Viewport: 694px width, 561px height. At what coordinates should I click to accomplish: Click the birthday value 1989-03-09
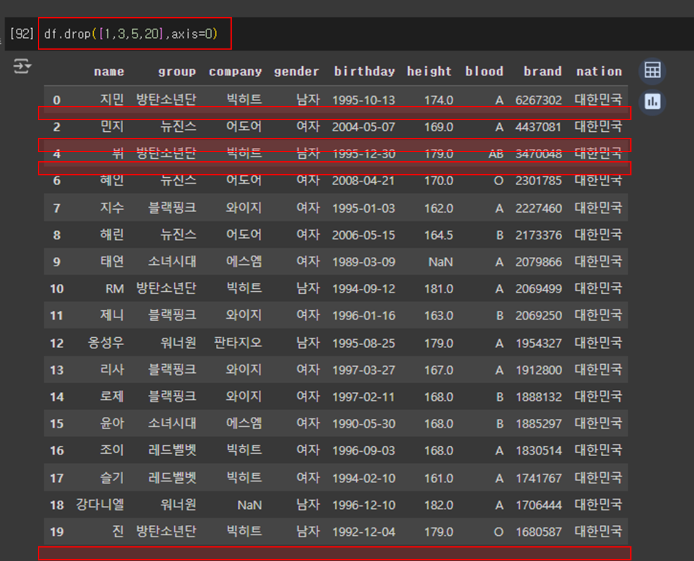pos(364,262)
